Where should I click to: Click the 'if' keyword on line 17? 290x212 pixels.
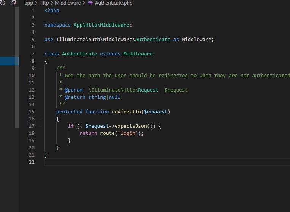tap(71, 126)
